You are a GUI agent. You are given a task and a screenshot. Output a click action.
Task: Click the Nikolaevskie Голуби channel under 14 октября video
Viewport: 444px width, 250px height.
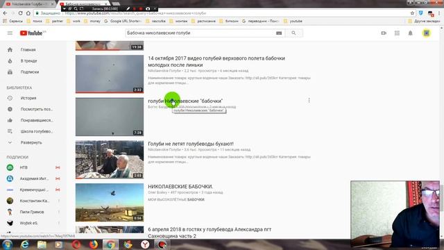[164, 71]
